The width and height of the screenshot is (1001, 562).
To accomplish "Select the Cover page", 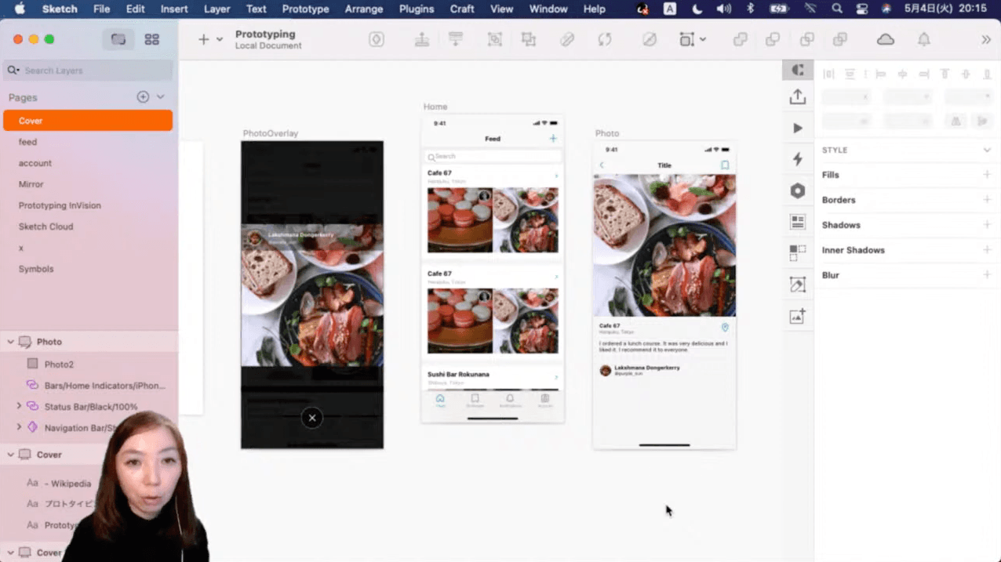I will [88, 121].
